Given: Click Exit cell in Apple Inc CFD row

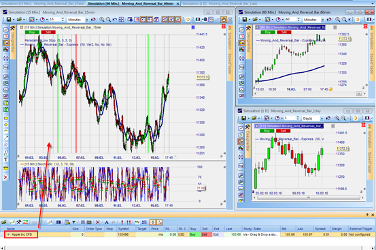Looking at the screenshot, I should (218, 234).
